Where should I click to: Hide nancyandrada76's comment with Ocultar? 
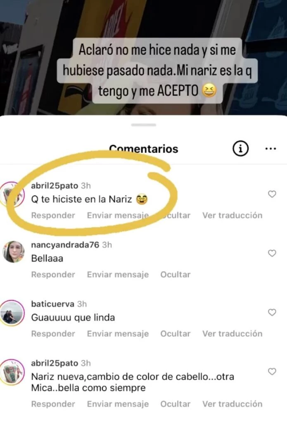click(x=176, y=274)
